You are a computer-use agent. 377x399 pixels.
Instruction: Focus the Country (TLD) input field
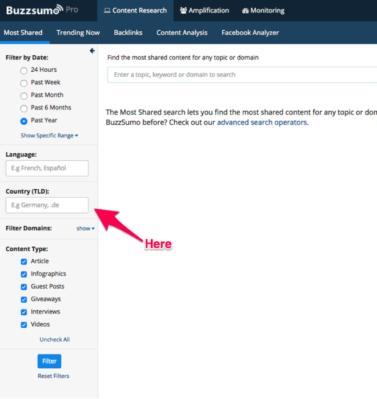(47, 205)
